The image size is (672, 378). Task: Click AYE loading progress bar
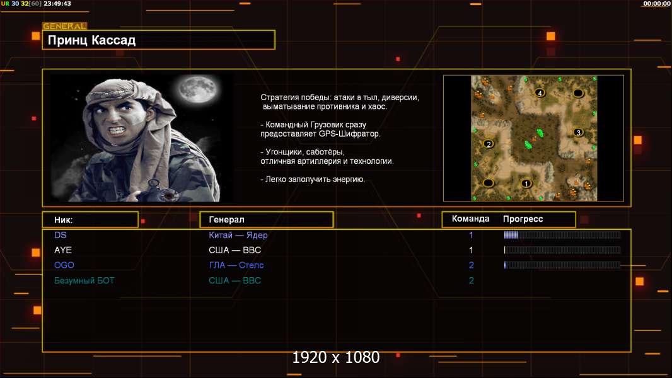[562, 249]
